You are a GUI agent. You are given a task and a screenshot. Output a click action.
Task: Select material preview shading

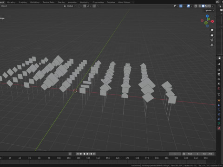(206, 6)
